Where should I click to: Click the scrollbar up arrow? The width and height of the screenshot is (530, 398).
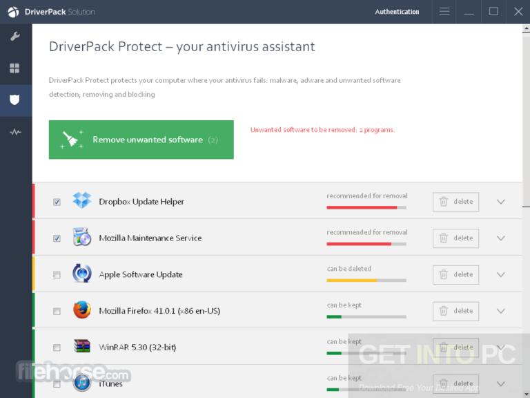(526, 29)
